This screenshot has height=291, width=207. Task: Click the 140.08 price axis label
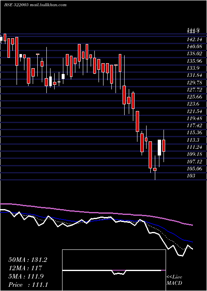pyautogui.click(x=195, y=47)
